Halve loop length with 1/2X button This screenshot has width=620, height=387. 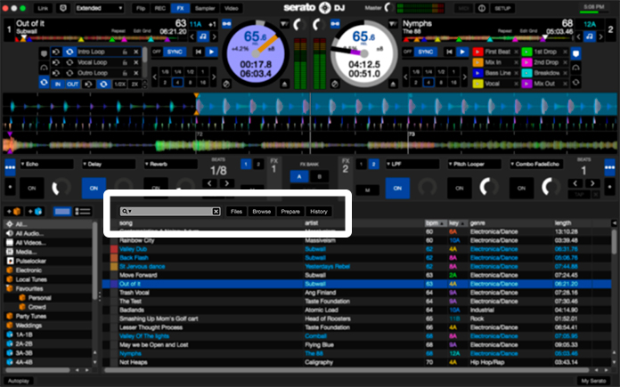click(119, 85)
